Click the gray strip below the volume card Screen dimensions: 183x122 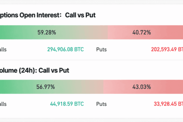[91, 120]
